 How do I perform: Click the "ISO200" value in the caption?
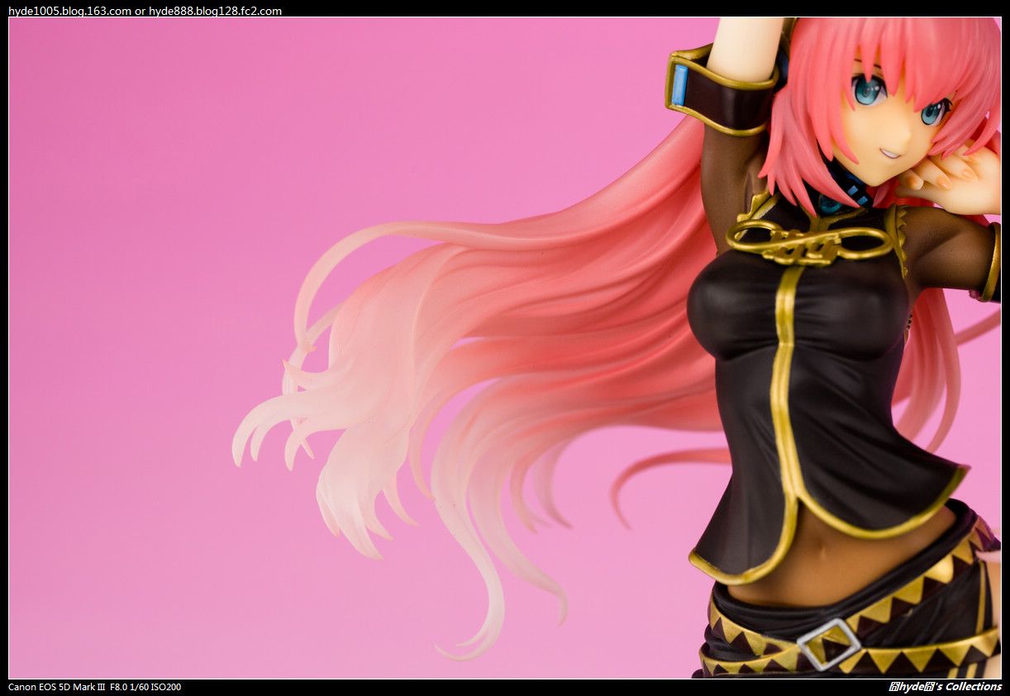coord(166,687)
